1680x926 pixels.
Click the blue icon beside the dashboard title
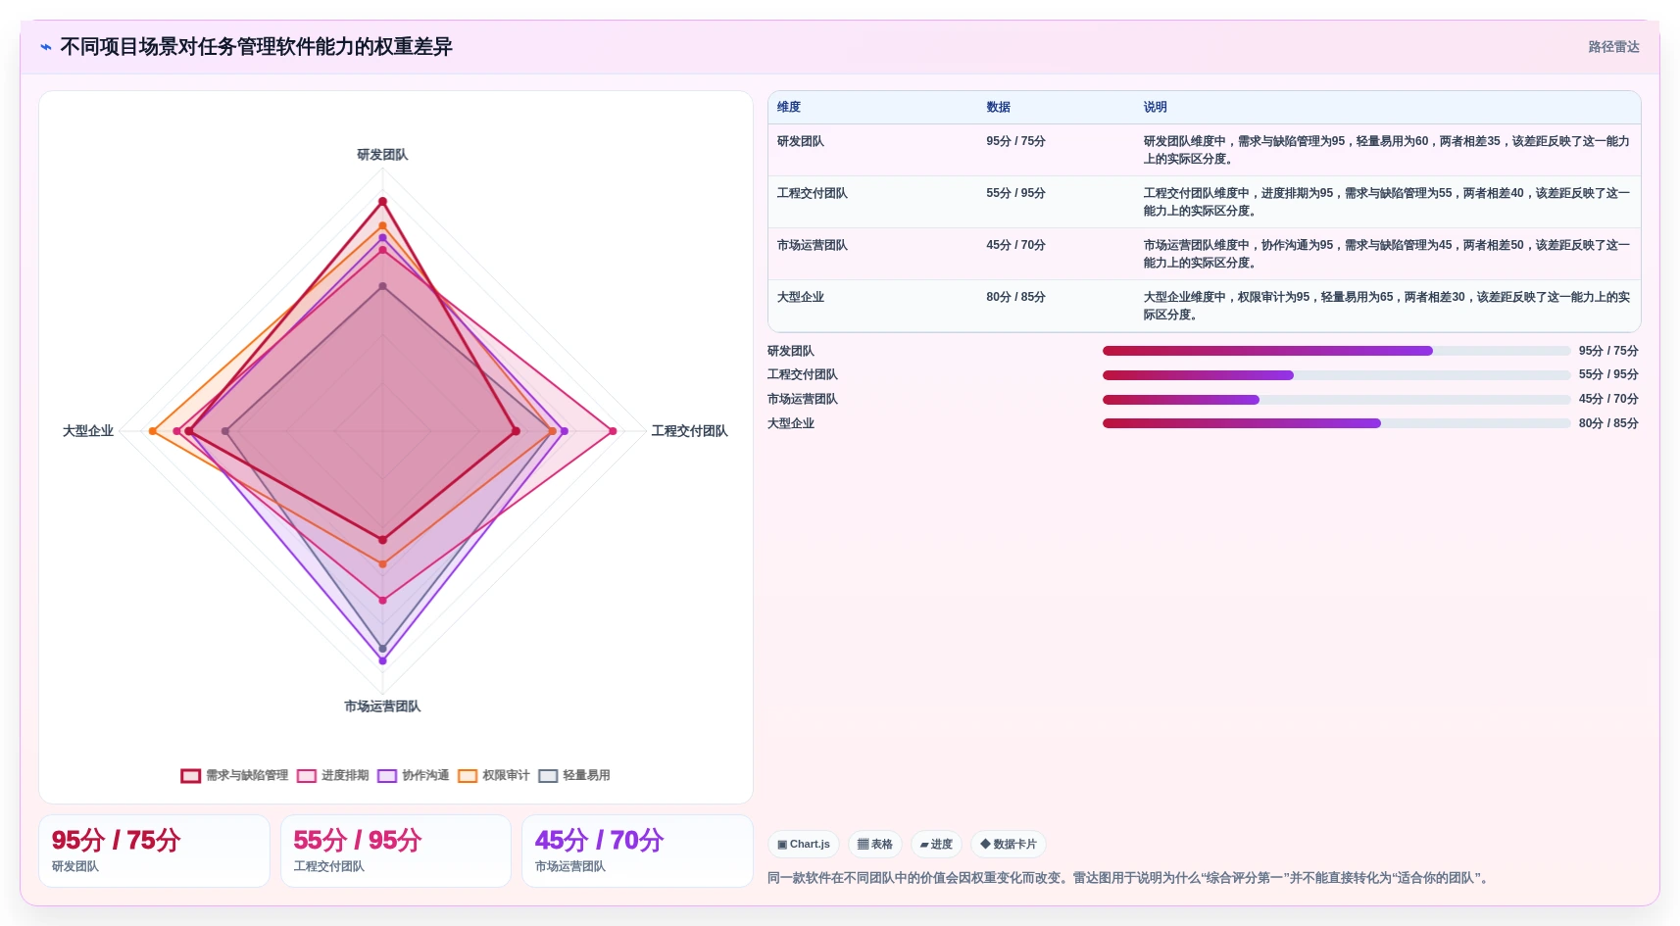45,47
